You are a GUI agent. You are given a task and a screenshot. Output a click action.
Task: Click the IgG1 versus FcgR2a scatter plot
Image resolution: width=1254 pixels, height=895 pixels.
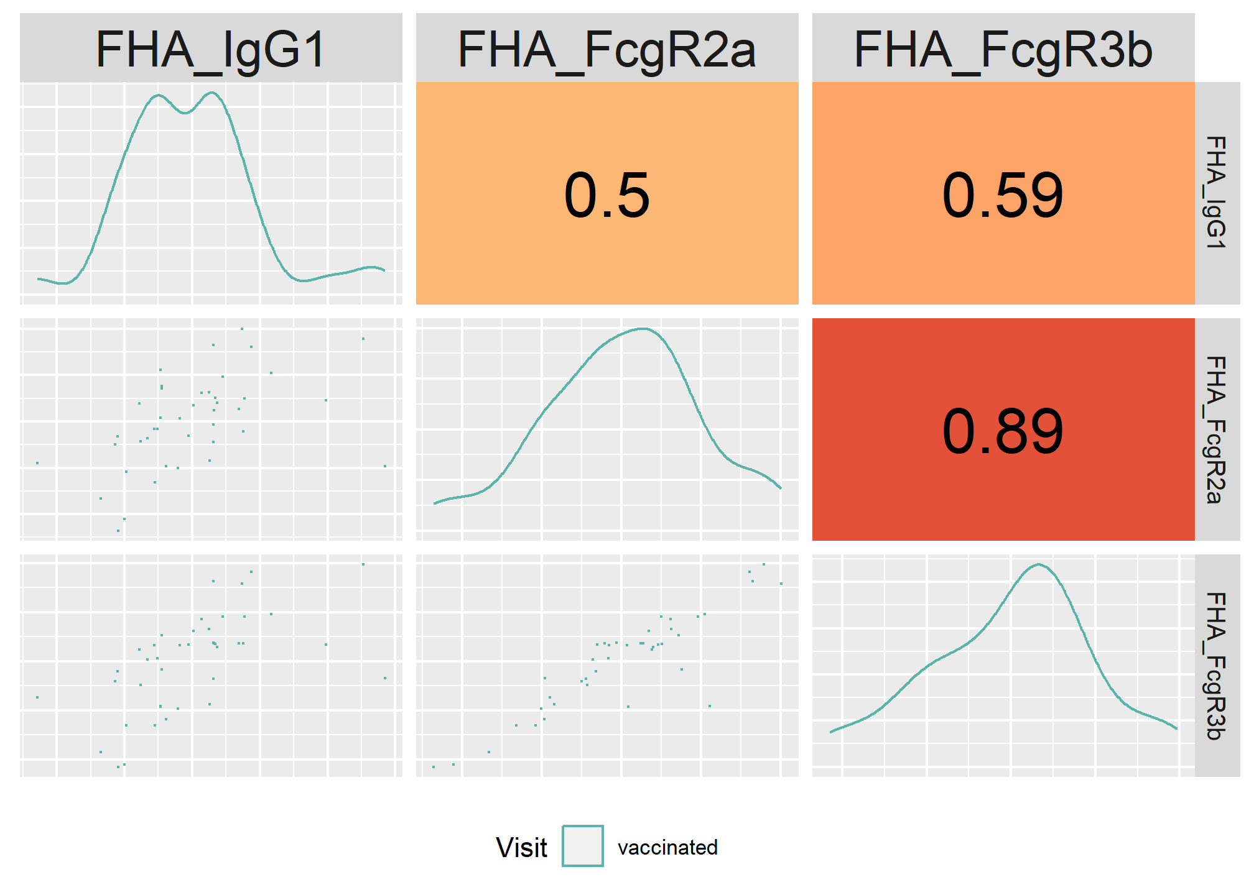pos(211,429)
